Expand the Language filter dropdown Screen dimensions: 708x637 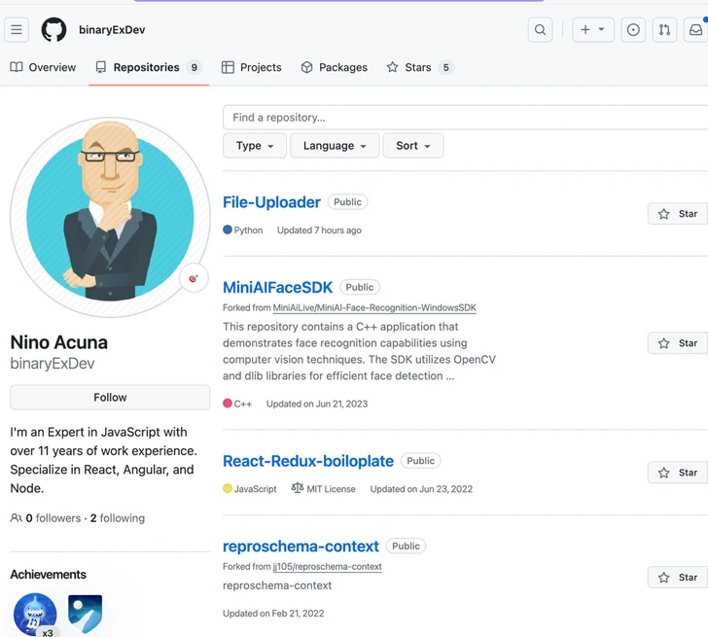pyautogui.click(x=335, y=146)
